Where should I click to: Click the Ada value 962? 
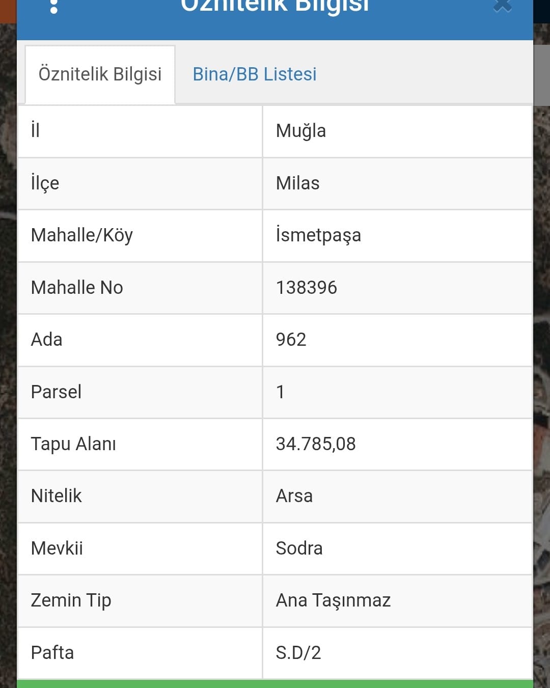[x=291, y=340]
